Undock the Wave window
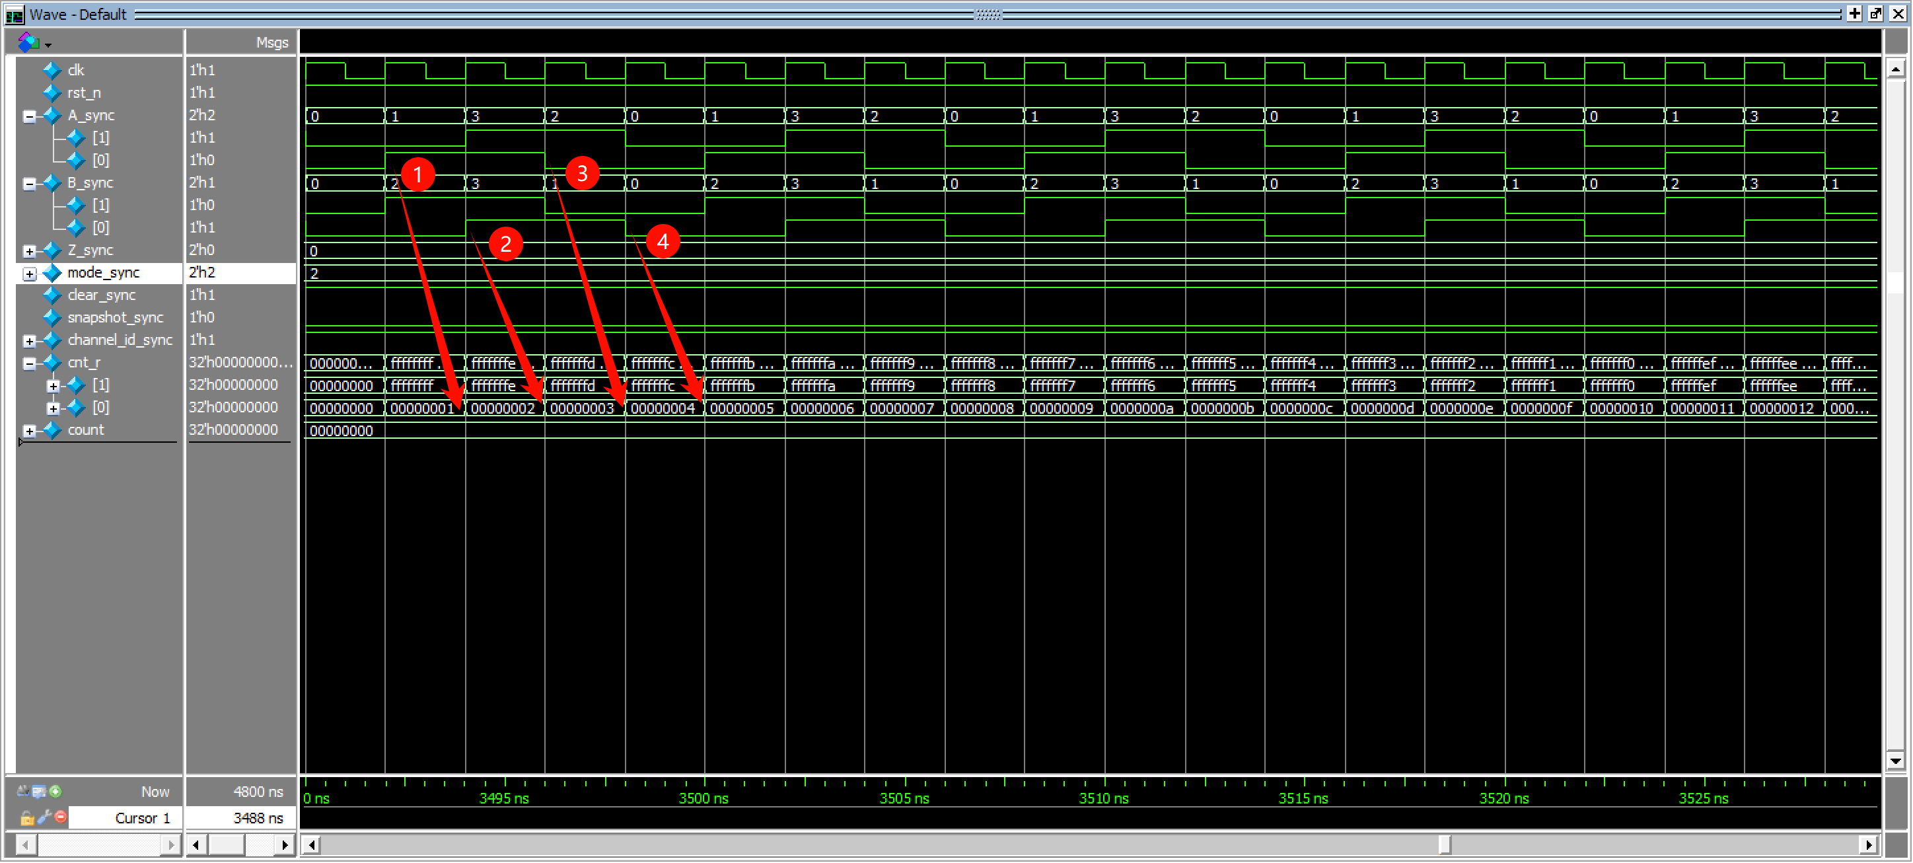 point(1875,14)
